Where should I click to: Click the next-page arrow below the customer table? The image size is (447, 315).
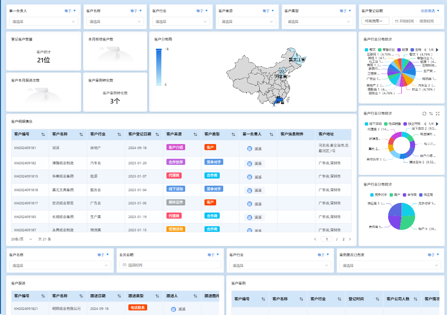[350, 238]
